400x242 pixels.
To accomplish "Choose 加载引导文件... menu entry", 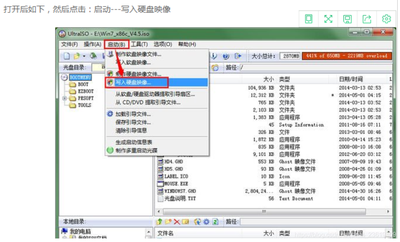I will 157,114.
